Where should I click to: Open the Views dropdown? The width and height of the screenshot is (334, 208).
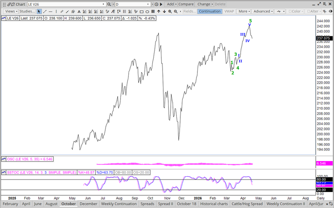click(x=11, y=11)
